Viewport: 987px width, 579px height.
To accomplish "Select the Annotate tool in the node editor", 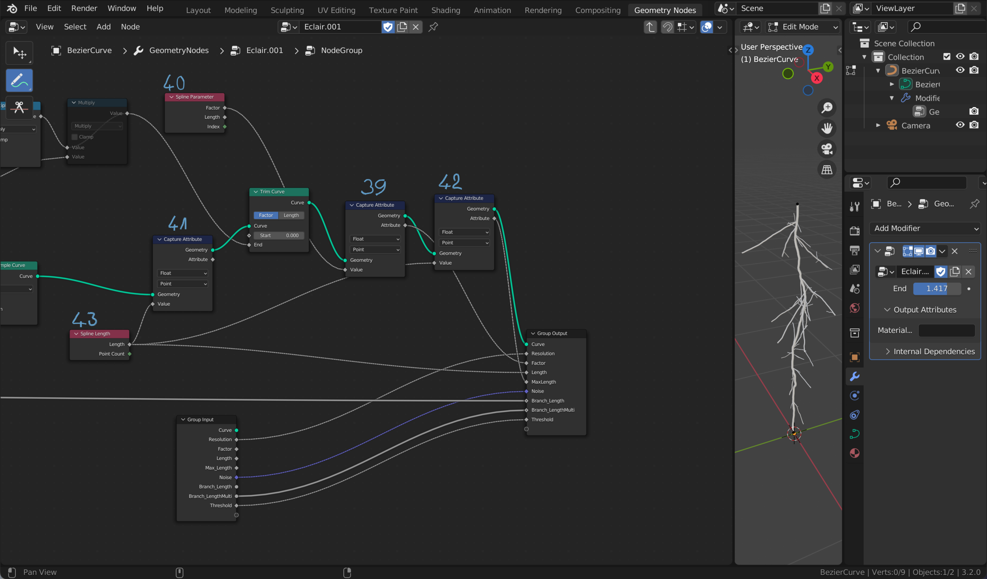I will [19, 80].
